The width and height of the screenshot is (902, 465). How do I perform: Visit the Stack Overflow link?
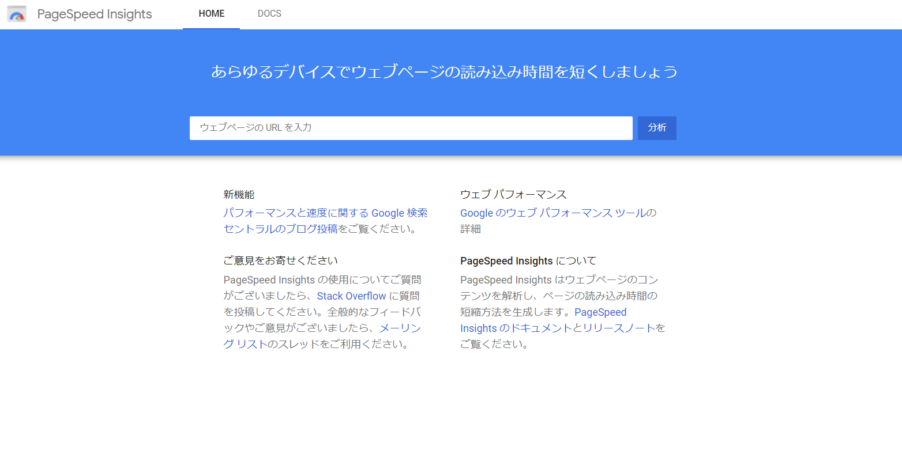coord(351,296)
